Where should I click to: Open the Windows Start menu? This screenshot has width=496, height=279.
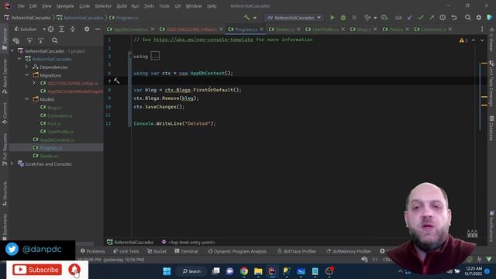(167, 271)
